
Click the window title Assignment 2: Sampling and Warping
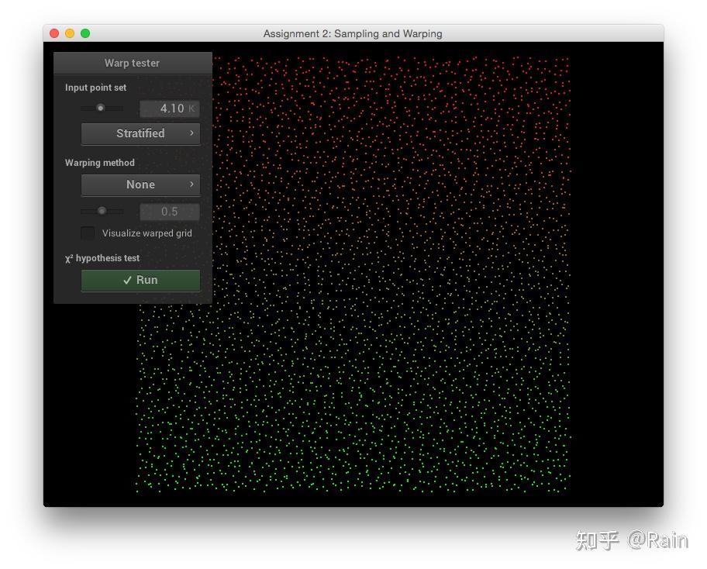(353, 33)
